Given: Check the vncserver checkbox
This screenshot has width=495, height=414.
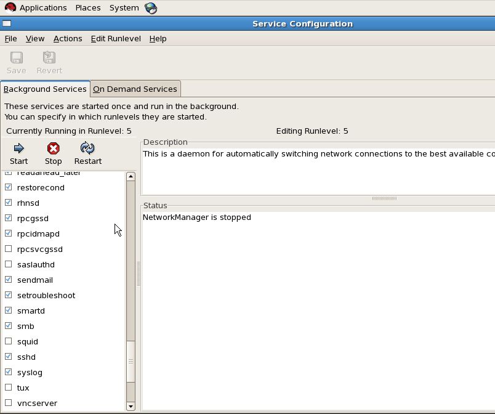Looking at the screenshot, I should [x=9, y=403].
